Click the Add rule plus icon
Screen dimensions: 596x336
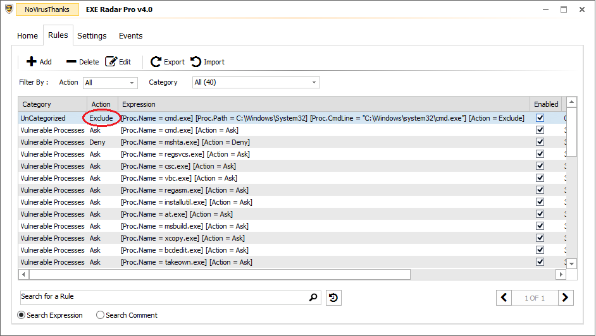point(31,62)
